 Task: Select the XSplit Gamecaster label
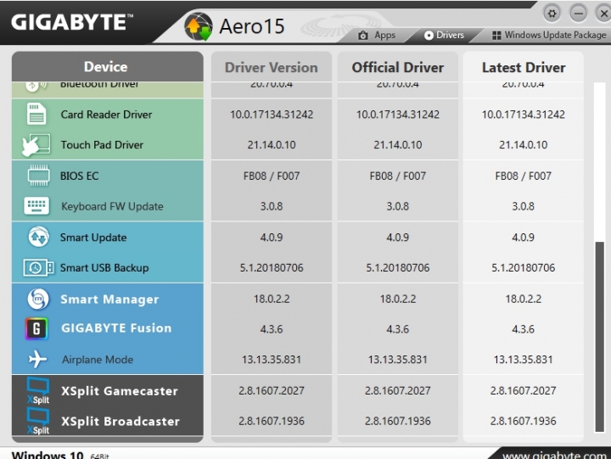tap(120, 391)
